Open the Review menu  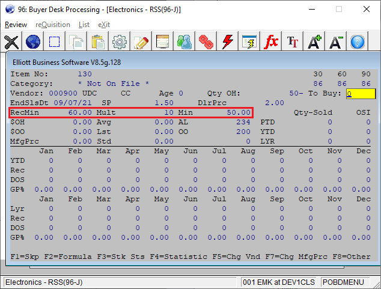coord(16,25)
